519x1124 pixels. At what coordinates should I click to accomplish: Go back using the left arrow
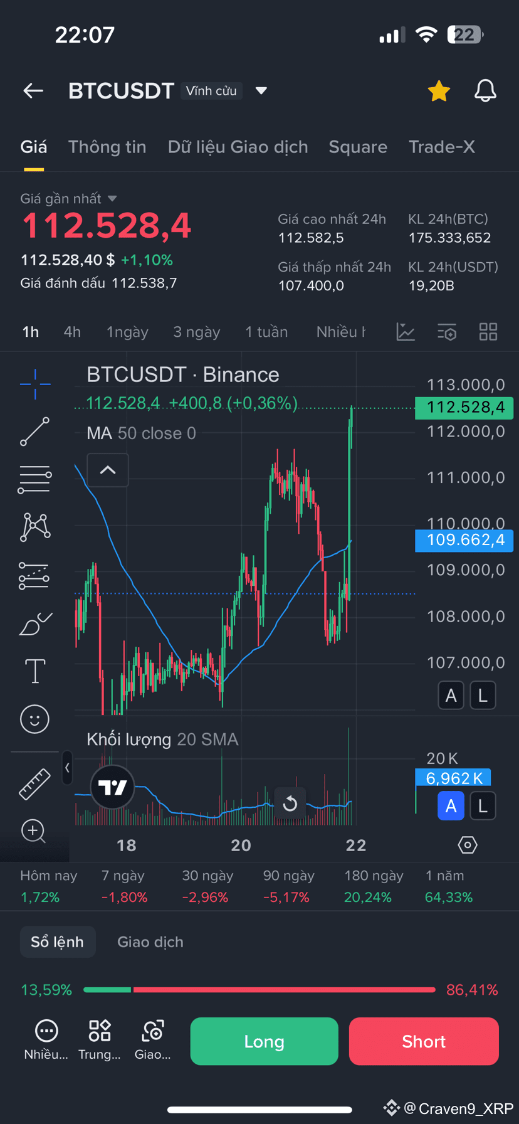[33, 91]
